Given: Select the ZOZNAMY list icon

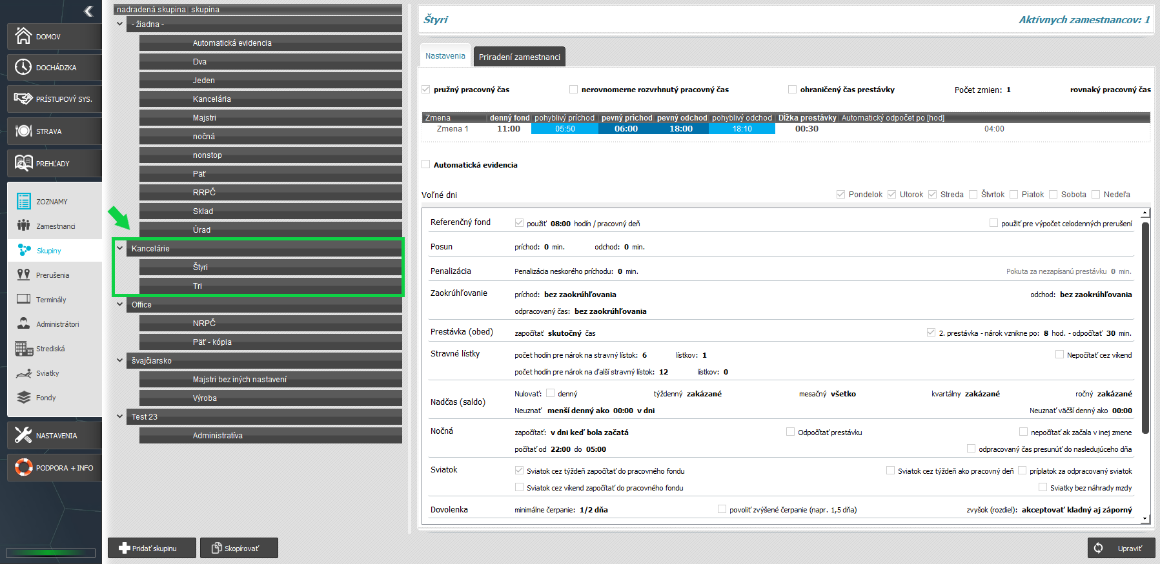Looking at the screenshot, I should click(x=24, y=202).
